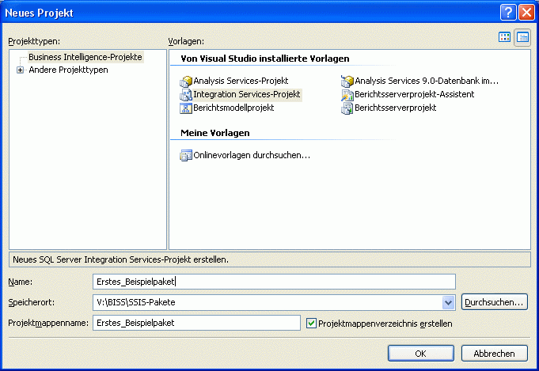Click the Integration Services-Projekt template icon
Image resolution: width=539 pixels, height=371 pixels.
[186, 94]
